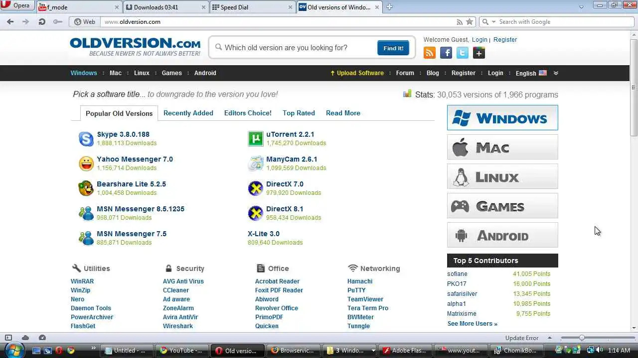Open the English language dropdown

(x=531, y=73)
